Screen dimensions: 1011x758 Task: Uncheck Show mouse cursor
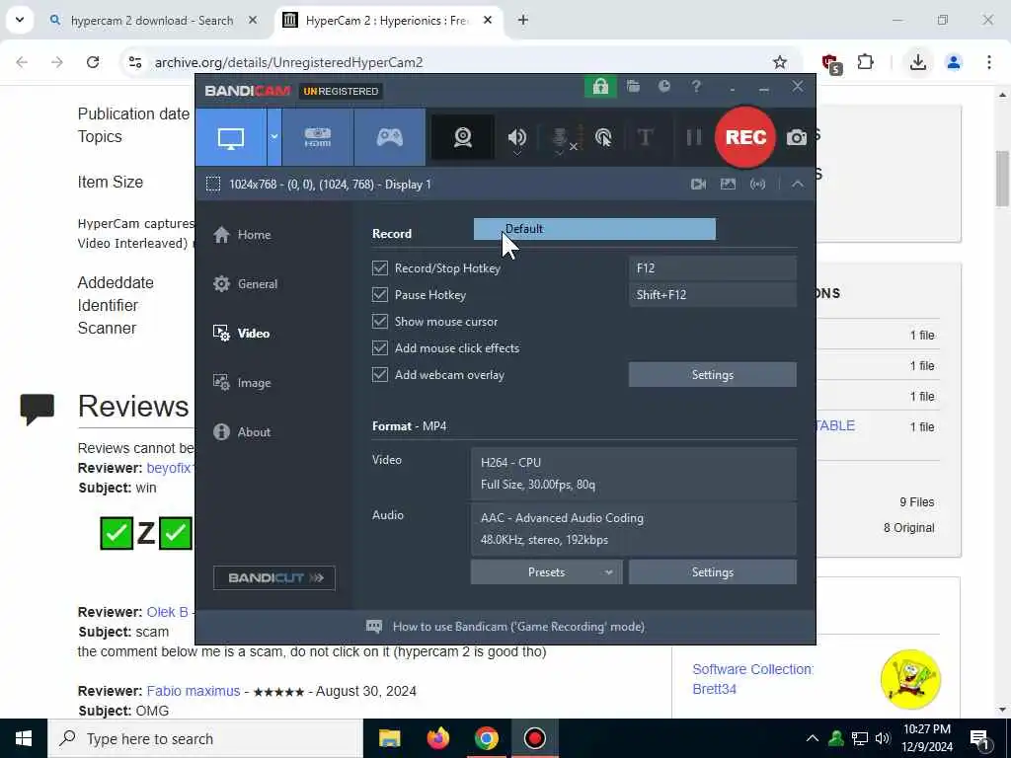click(x=380, y=321)
